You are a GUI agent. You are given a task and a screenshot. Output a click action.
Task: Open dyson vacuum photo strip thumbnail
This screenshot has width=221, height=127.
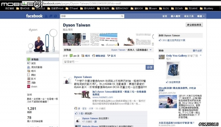click(108, 39)
